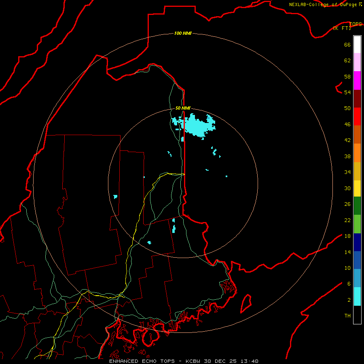Viewport: 364px width, 364px height.
Task: Click the navy 18 kft legend swatch
Action: point(357,242)
